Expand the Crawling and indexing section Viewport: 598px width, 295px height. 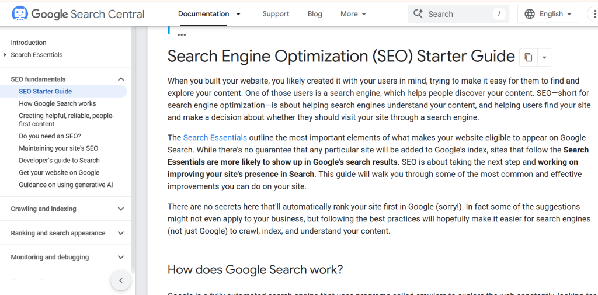121,209
